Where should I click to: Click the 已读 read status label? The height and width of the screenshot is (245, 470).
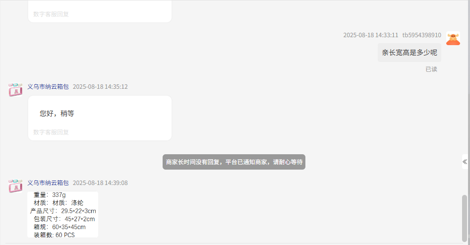click(431, 69)
